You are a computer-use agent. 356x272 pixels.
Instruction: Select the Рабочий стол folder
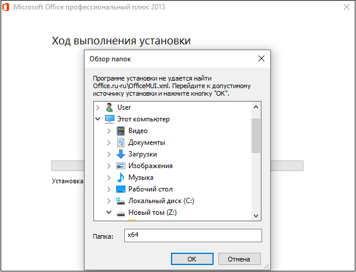151,189
